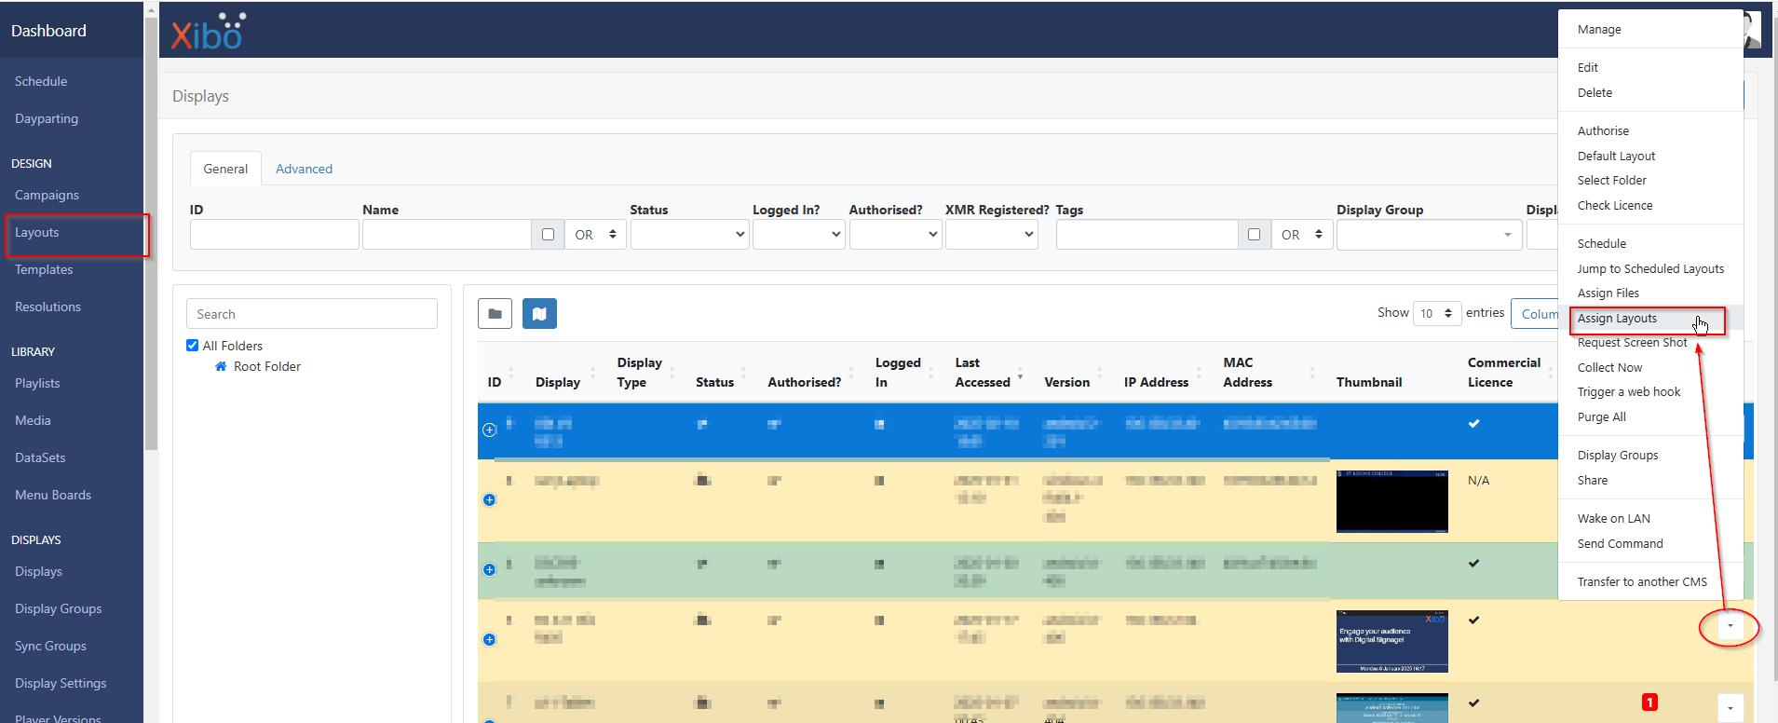Choose Jump to Scheduled Layouts
The image size is (1778, 723).
1650,269
